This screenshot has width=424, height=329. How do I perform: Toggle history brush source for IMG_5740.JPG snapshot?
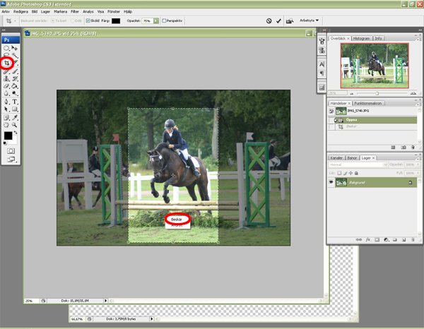click(x=331, y=111)
